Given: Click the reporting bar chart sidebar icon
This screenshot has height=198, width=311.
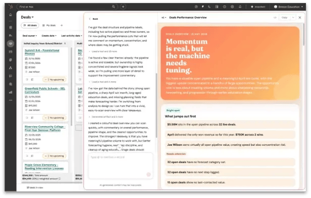Looking at the screenshot, I should pos(10,92).
